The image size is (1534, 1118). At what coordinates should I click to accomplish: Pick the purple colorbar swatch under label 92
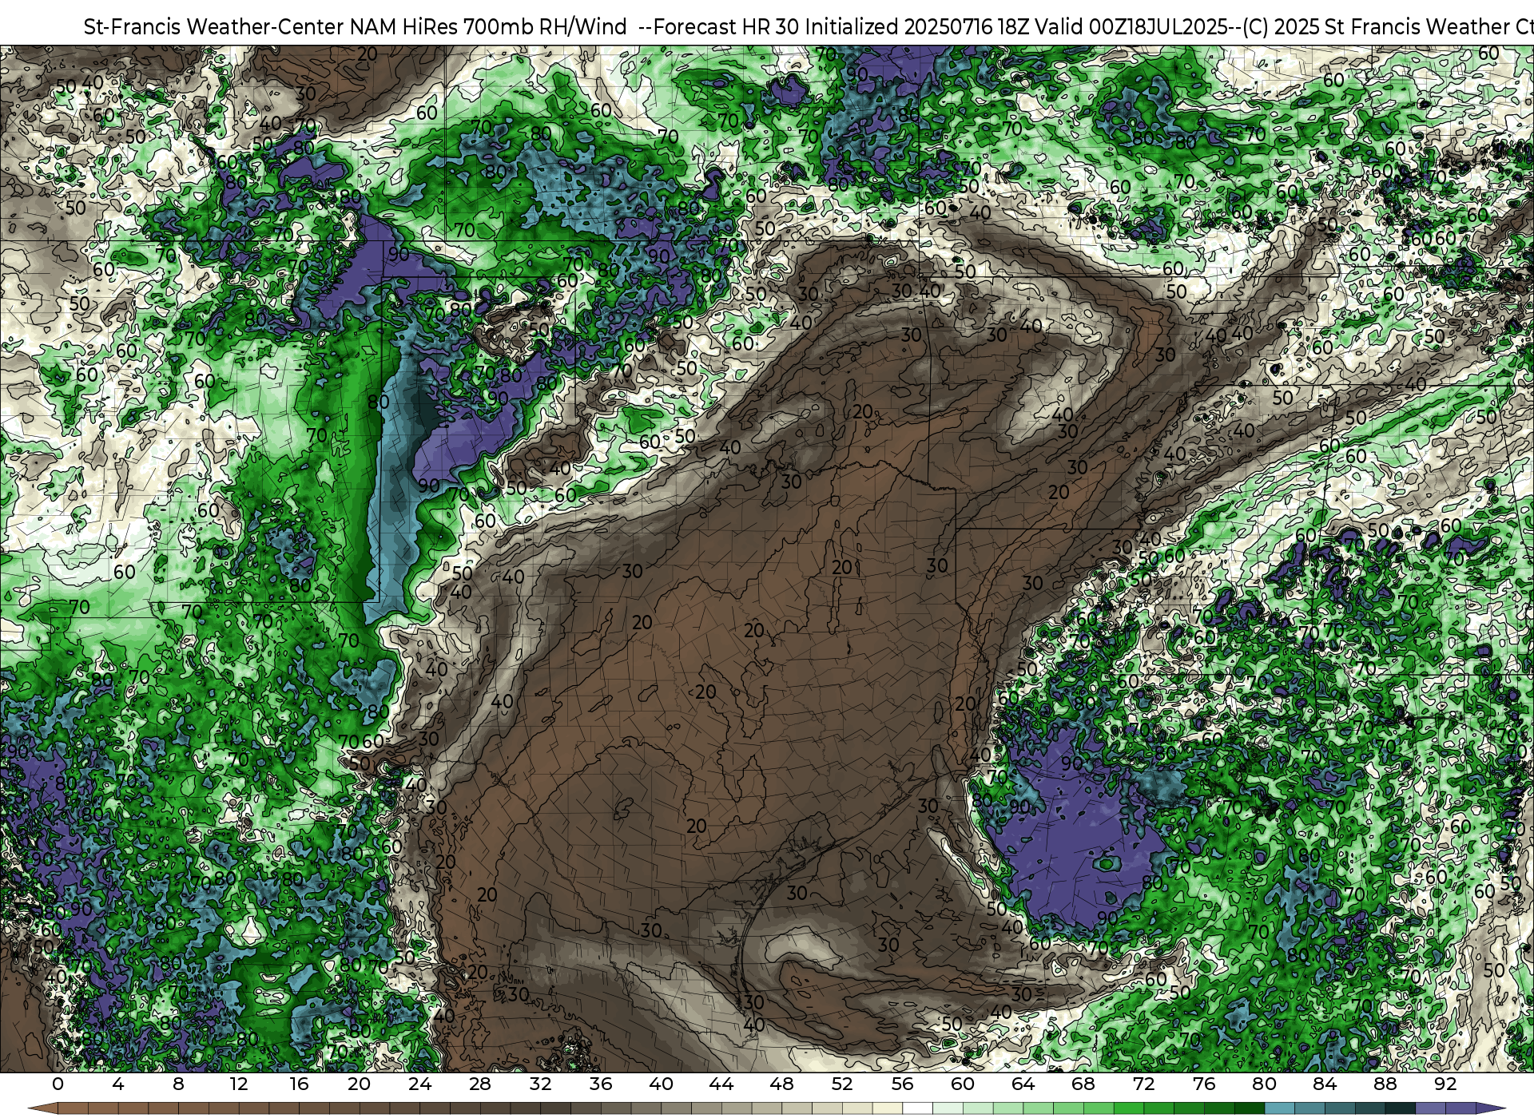coord(1460,1108)
